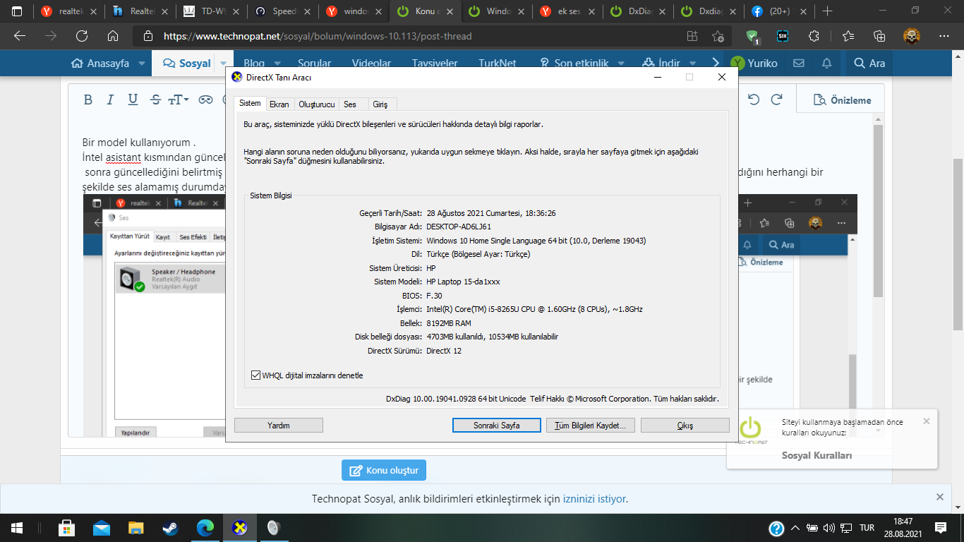
Task: Switch to the Ekran tab in DirectX dialog
Action: (x=279, y=104)
